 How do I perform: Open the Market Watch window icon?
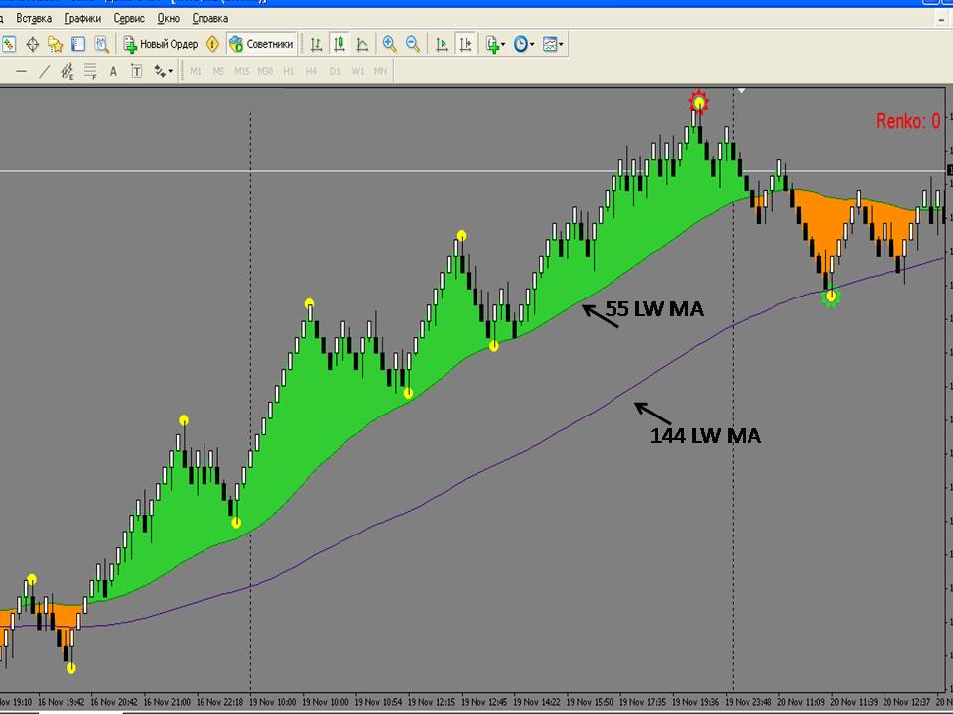[x=9, y=44]
